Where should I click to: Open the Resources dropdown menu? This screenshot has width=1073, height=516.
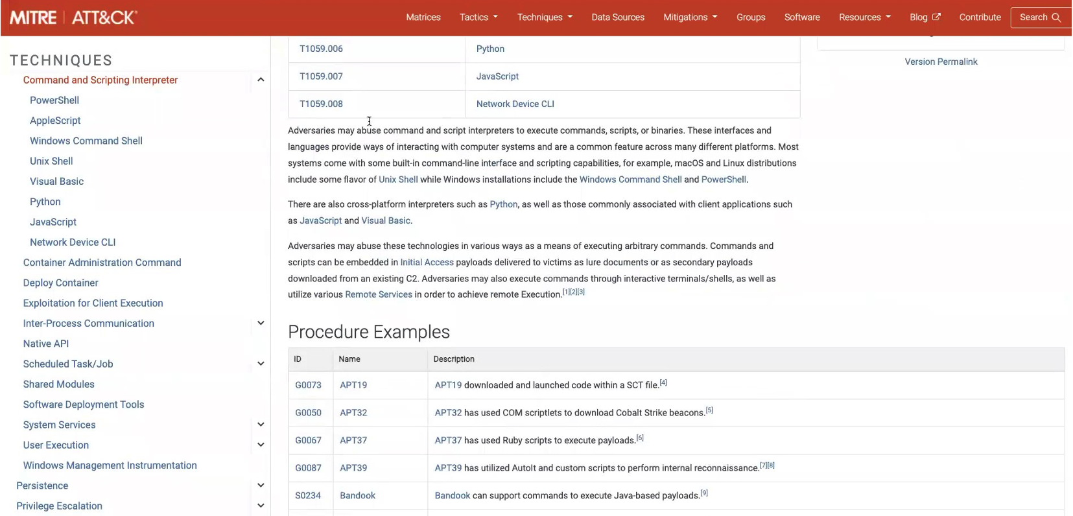865,18
